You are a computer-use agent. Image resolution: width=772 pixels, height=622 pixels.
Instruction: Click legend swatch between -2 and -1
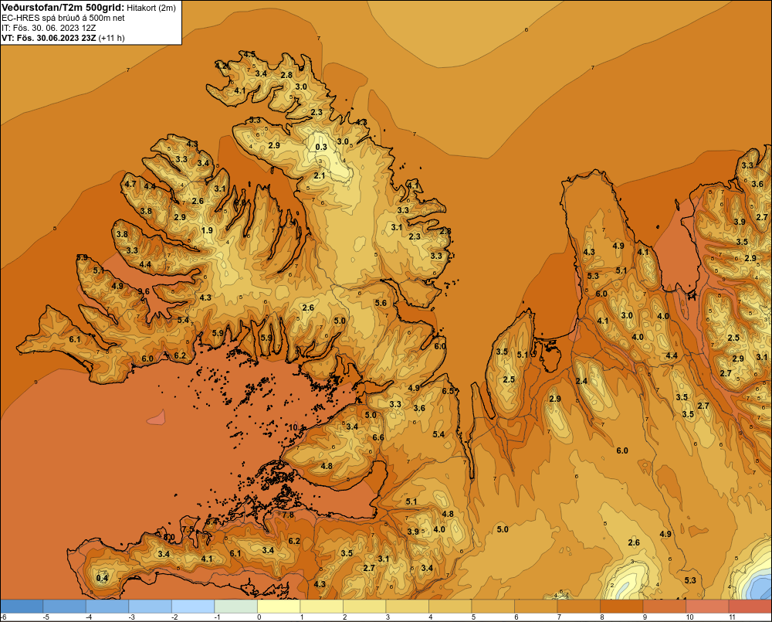point(193,607)
